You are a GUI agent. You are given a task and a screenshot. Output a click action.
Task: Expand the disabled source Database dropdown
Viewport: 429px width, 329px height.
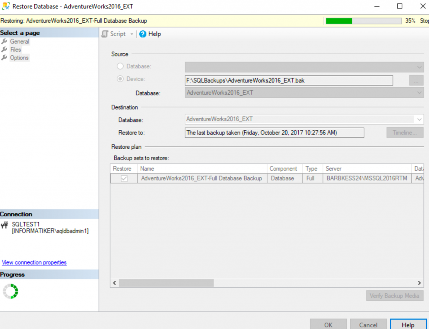(419, 67)
